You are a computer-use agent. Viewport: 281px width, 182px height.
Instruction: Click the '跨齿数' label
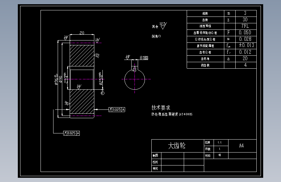tap(205, 65)
